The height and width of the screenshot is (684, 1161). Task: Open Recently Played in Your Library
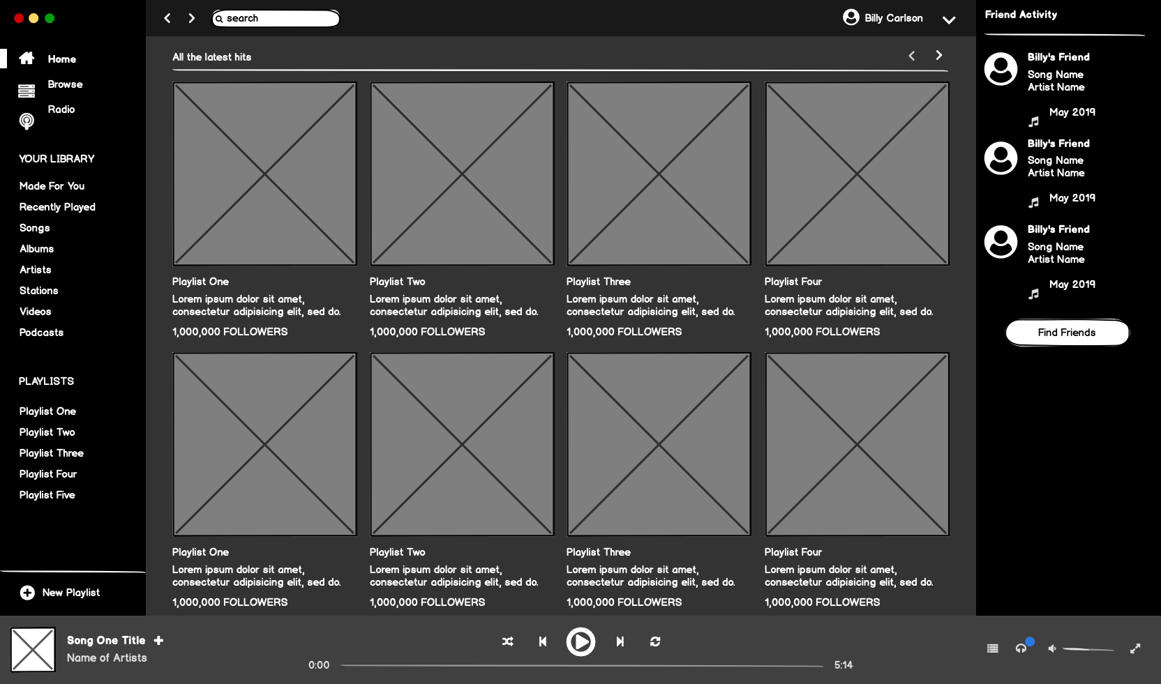tap(57, 207)
